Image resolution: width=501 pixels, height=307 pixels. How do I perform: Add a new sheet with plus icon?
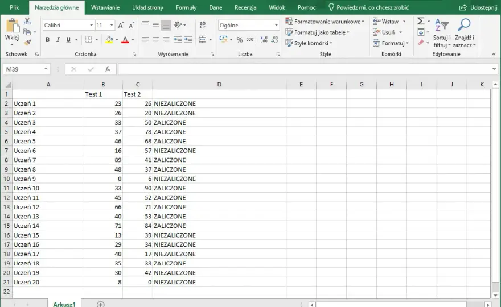[101, 304]
